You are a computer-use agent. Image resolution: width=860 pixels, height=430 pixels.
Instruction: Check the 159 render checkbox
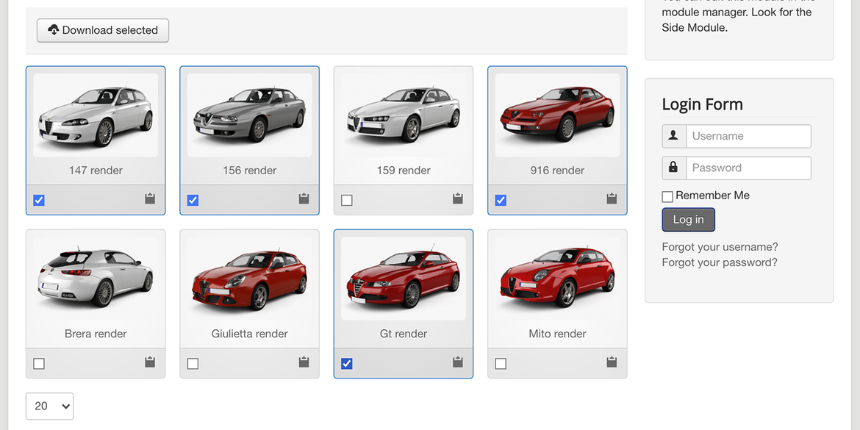(347, 200)
